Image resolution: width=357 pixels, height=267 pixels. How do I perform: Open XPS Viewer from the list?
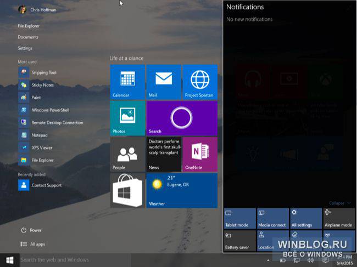[35, 147]
